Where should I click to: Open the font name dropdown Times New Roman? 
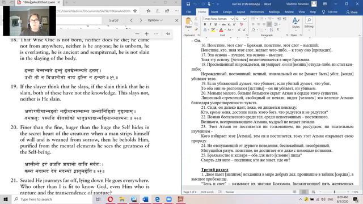(x=232, y=19)
